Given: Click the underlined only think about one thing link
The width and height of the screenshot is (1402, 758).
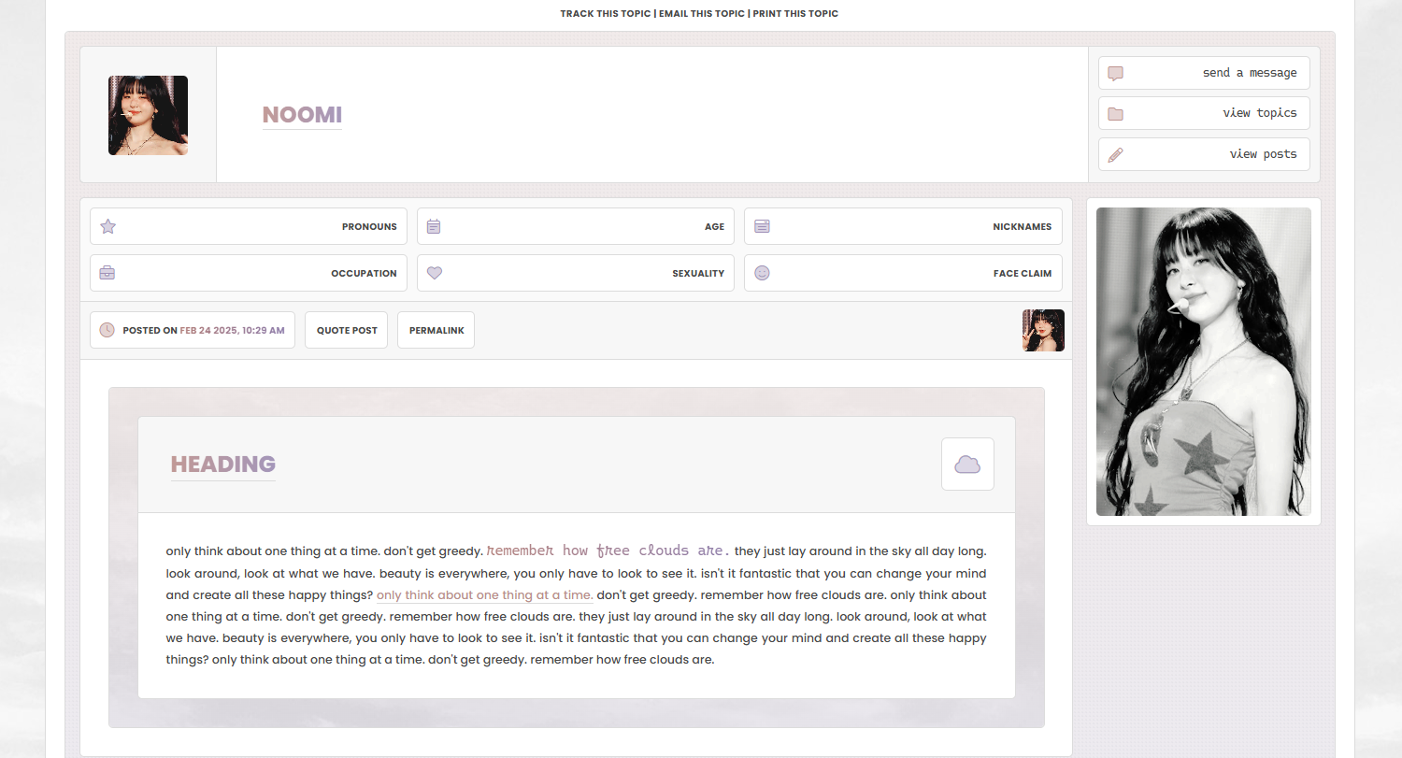Looking at the screenshot, I should [484, 595].
